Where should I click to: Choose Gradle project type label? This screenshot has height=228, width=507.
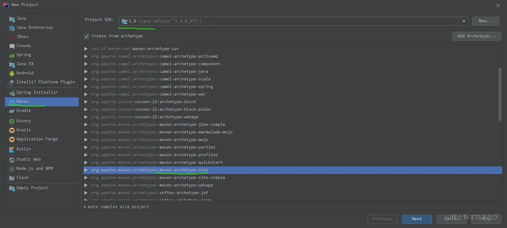coord(23,110)
